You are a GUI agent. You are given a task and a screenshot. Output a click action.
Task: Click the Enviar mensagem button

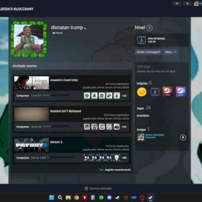pyautogui.click(x=148, y=52)
